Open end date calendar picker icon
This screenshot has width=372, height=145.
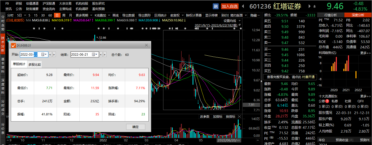pos(94,54)
